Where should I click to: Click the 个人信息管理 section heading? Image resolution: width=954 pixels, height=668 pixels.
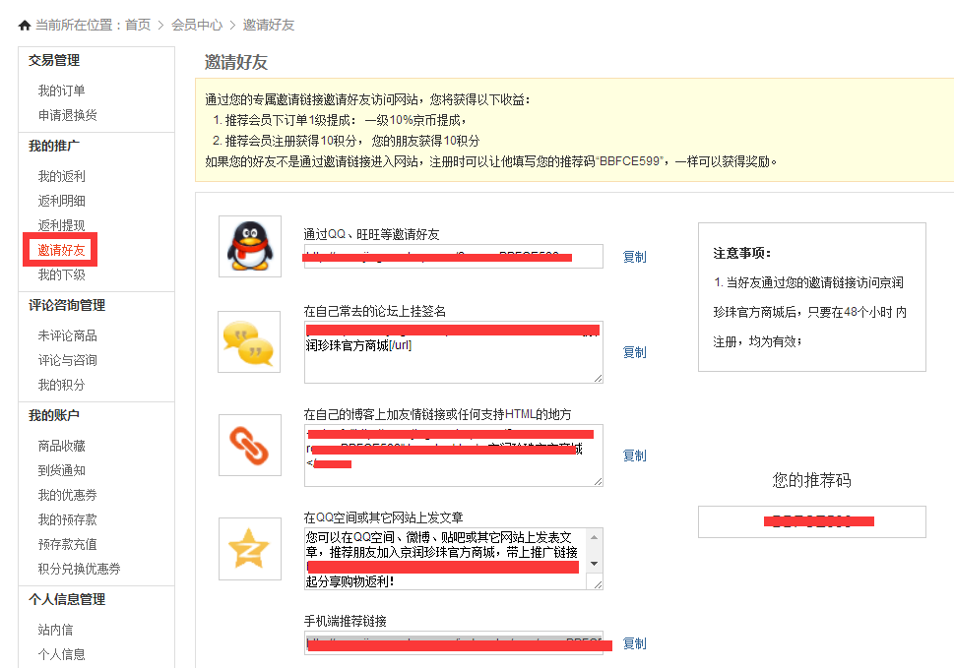click(x=67, y=599)
